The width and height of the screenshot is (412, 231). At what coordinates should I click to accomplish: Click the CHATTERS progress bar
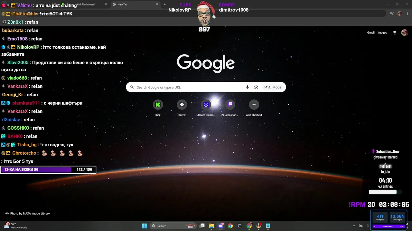389,227
